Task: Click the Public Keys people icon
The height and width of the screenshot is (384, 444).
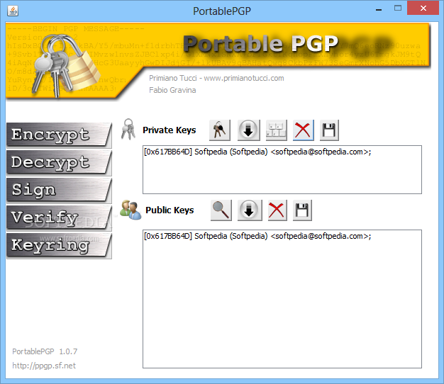Action: click(131, 210)
